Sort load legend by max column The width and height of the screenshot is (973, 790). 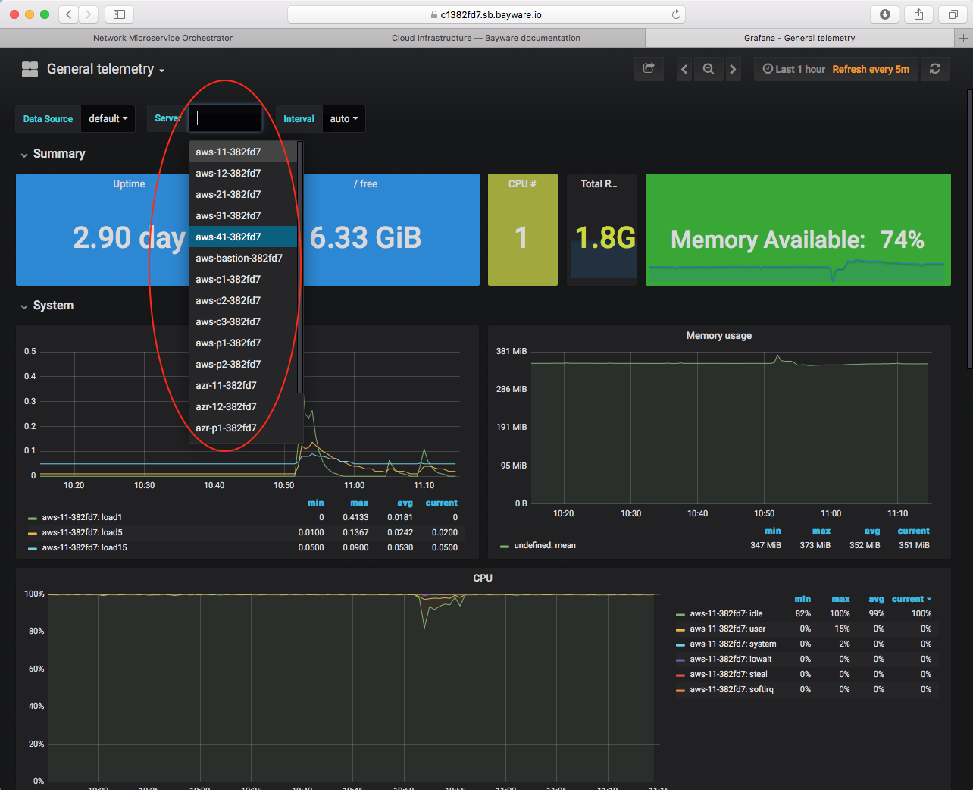pos(359,503)
